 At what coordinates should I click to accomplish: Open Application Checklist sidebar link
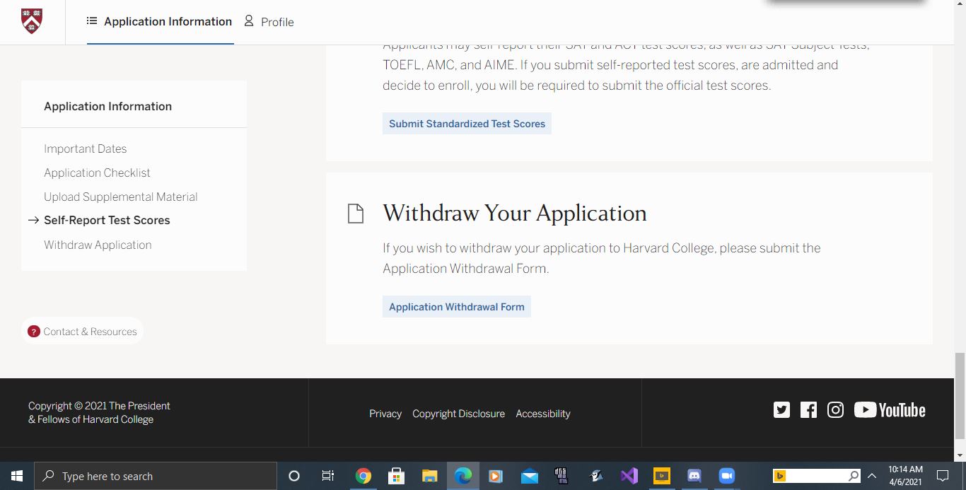click(97, 173)
